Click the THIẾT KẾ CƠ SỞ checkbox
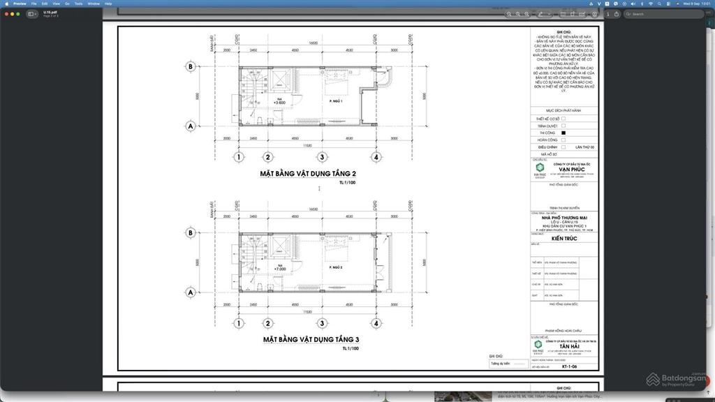 [x=563, y=119]
